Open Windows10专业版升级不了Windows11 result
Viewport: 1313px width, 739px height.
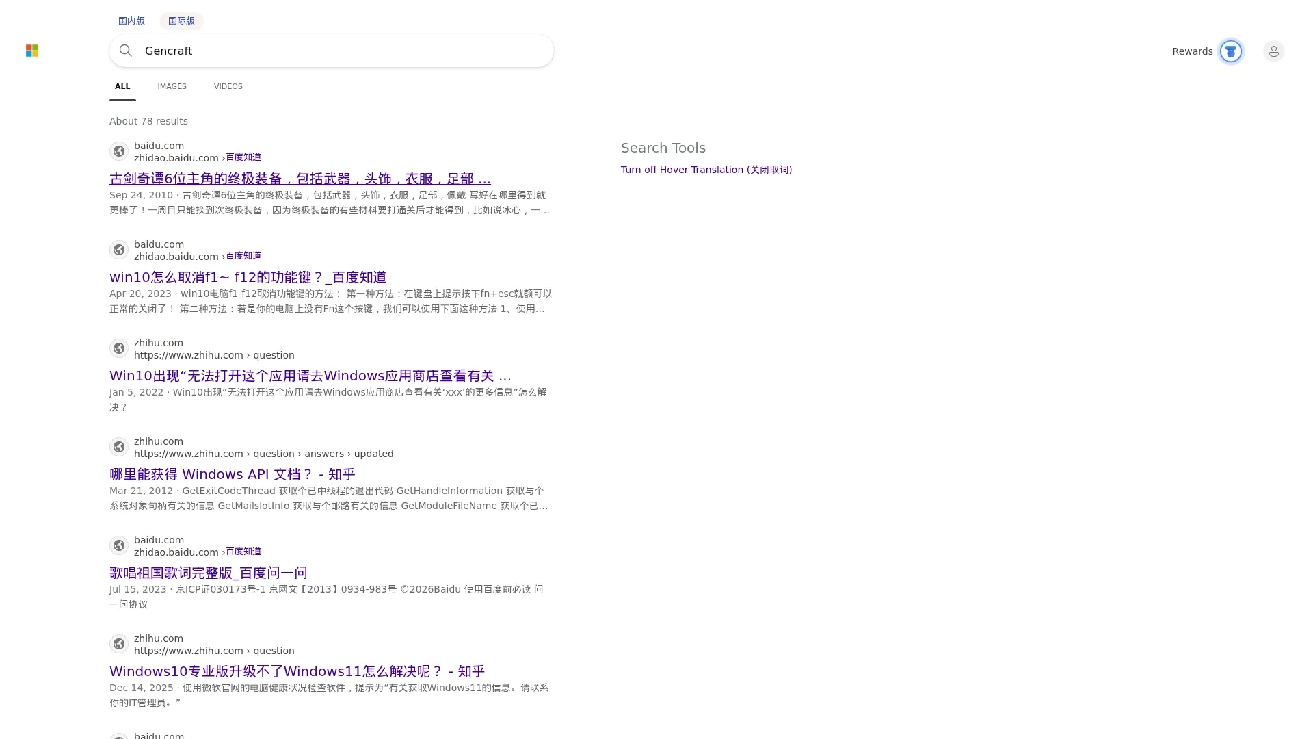[297, 671]
